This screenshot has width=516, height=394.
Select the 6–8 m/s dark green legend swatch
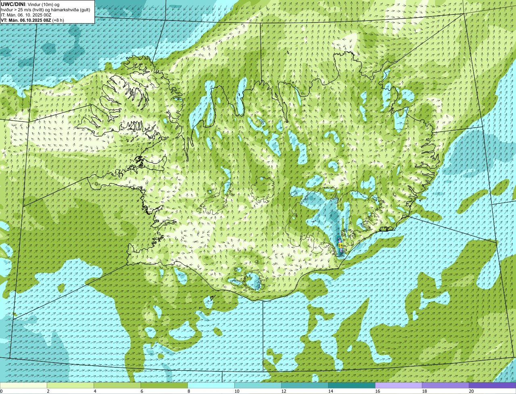click(164, 385)
